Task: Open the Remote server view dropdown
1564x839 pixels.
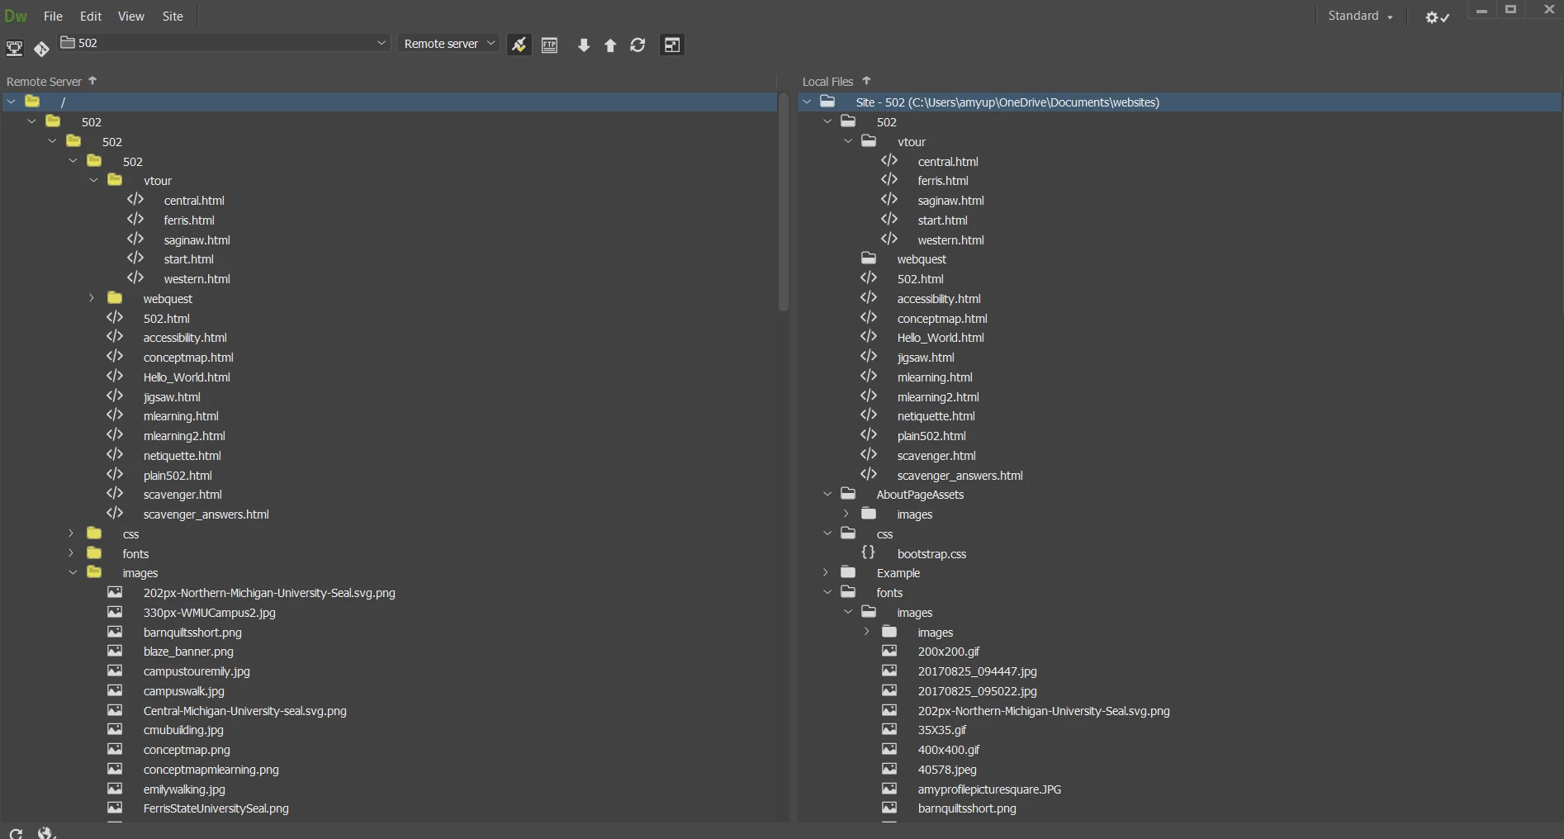Action: pyautogui.click(x=448, y=44)
